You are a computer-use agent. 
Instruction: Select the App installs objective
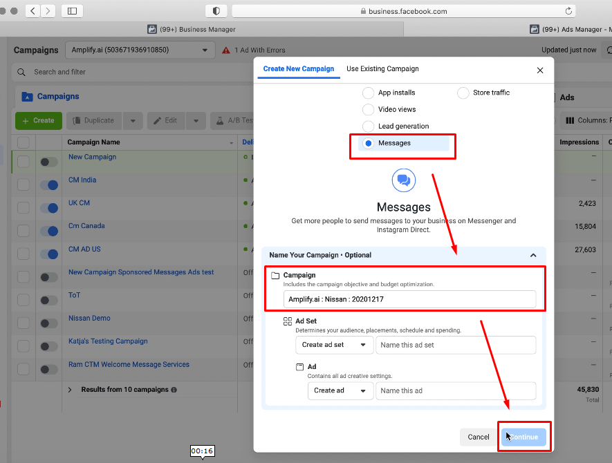tap(368, 93)
